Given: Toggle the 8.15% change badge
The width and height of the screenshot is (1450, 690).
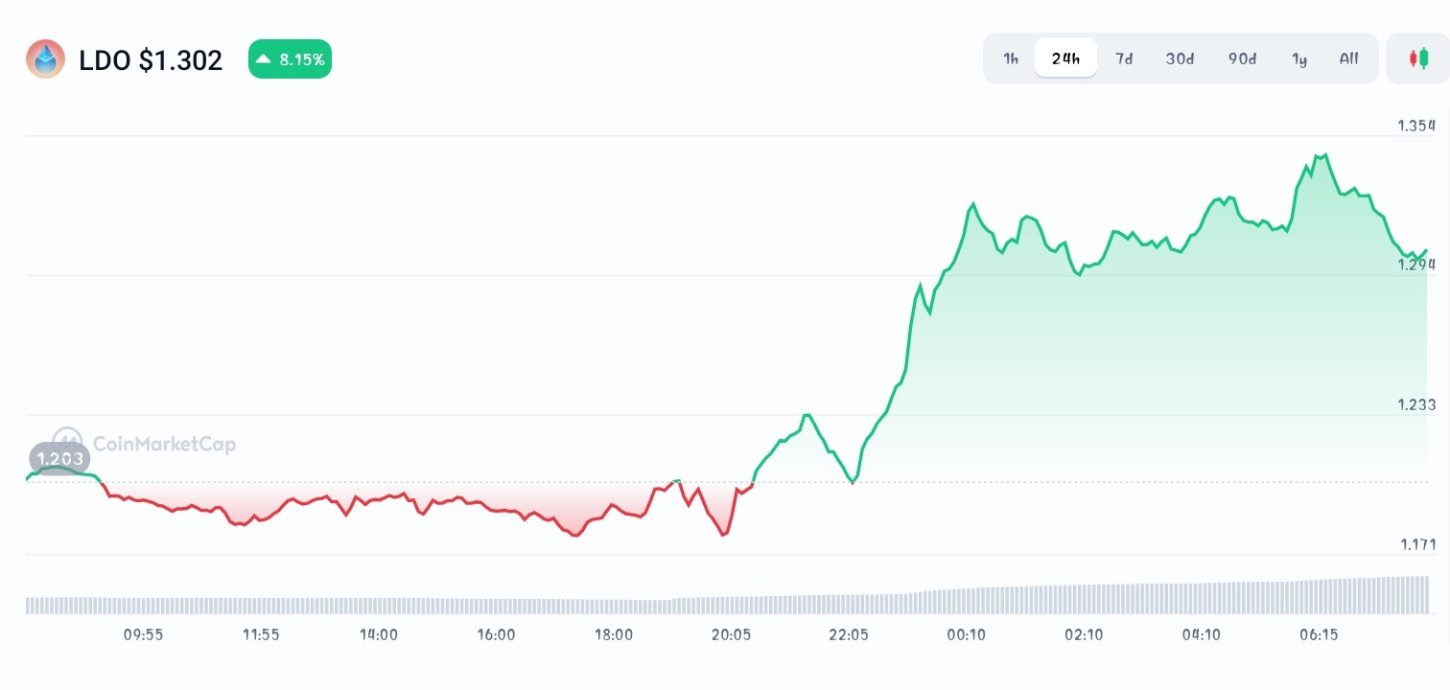Looking at the screenshot, I should (290, 58).
